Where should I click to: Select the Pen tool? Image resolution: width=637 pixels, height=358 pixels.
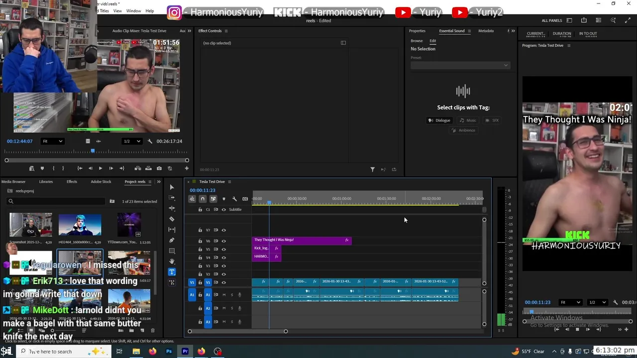172,240
